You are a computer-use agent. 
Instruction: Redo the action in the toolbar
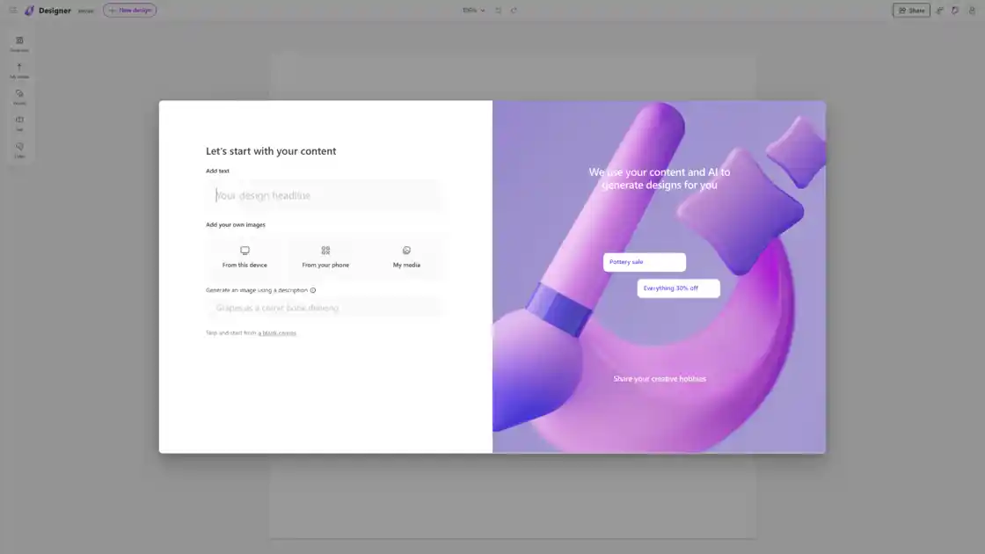pos(514,10)
